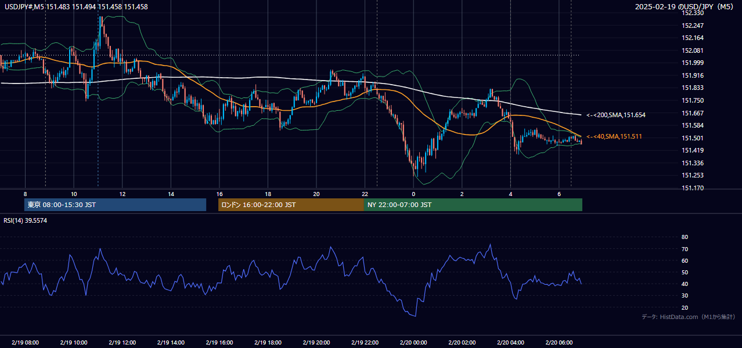The image size is (742, 348).
Task: Click the chart title '2025-02-19 のUSD/JPY (M5)'
Action: [x=685, y=6]
